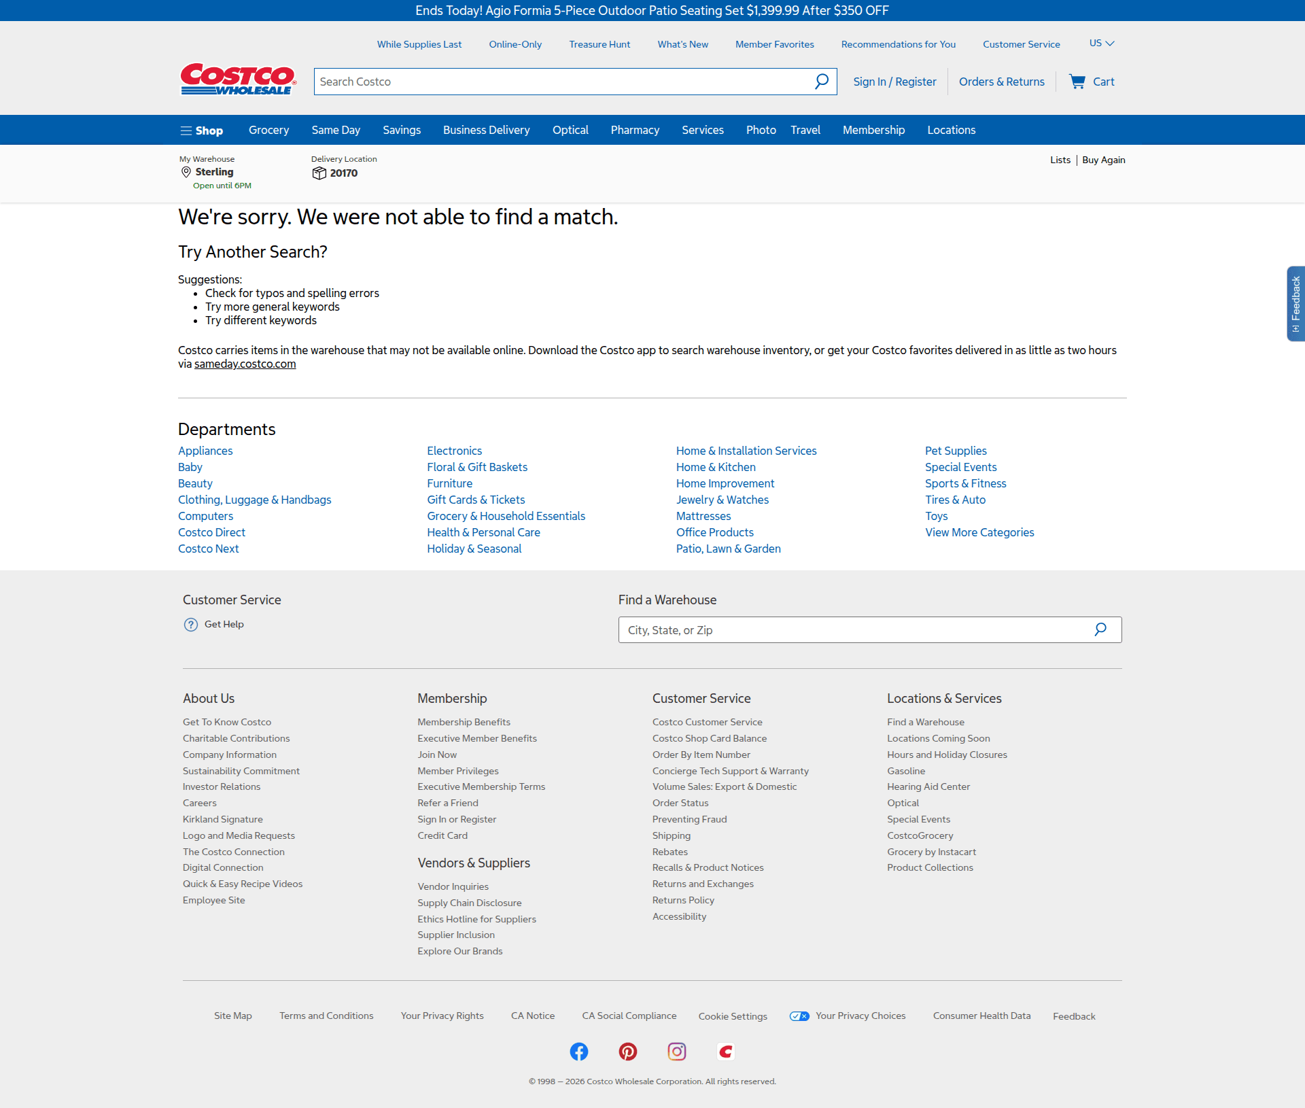Image resolution: width=1305 pixels, height=1108 pixels.
Task: Open the Electronics department
Action: point(455,451)
